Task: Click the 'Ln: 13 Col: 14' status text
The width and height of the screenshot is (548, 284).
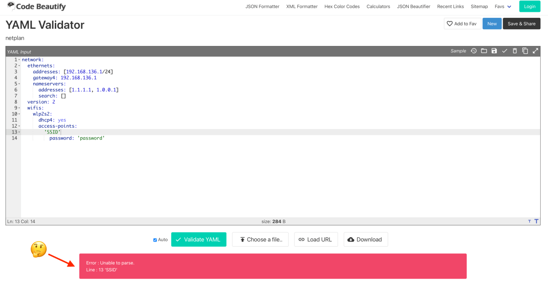Action: 21,222
